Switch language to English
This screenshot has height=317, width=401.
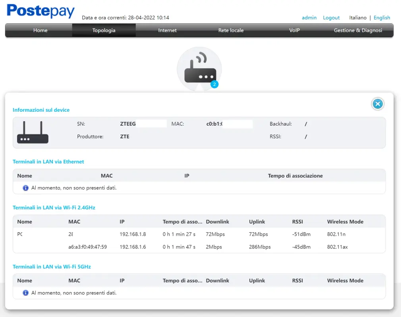coord(382,17)
